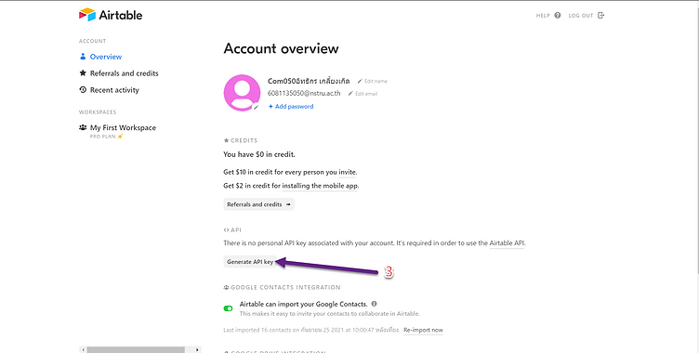Click the Referrals and credits button
The image size is (699, 353).
pyautogui.click(x=259, y=204)
